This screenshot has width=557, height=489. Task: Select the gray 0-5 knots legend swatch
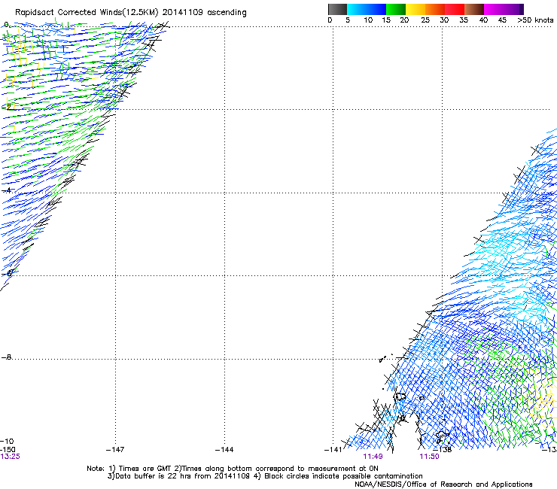coord(337,9)
